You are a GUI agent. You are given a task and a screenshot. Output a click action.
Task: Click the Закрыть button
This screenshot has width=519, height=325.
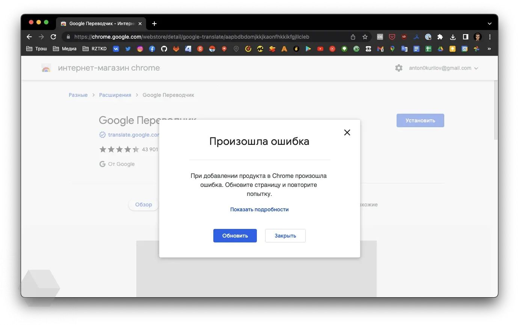tap(285, 236)
